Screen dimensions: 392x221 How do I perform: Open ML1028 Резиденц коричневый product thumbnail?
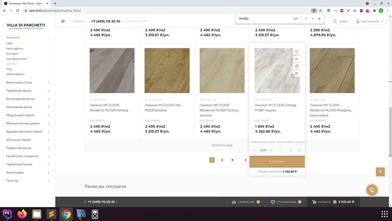click(332, 71)
